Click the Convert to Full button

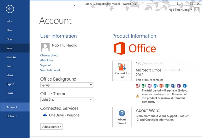(x=122, y=71)
